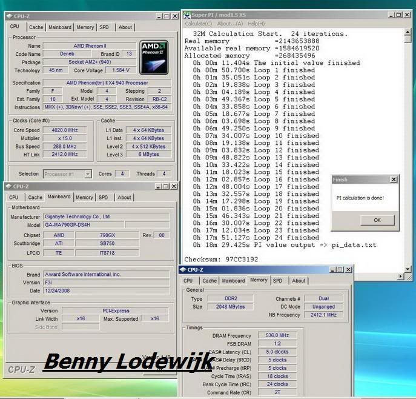Click the BIOS Brand field Award Software International

(107, 275)
